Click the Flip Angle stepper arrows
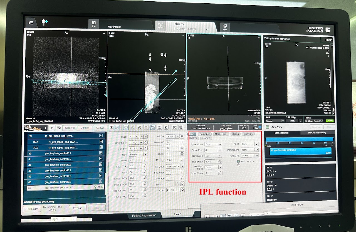Image resolution: width=356 pixels, height=232 pixels. click(x=182, y=172)
